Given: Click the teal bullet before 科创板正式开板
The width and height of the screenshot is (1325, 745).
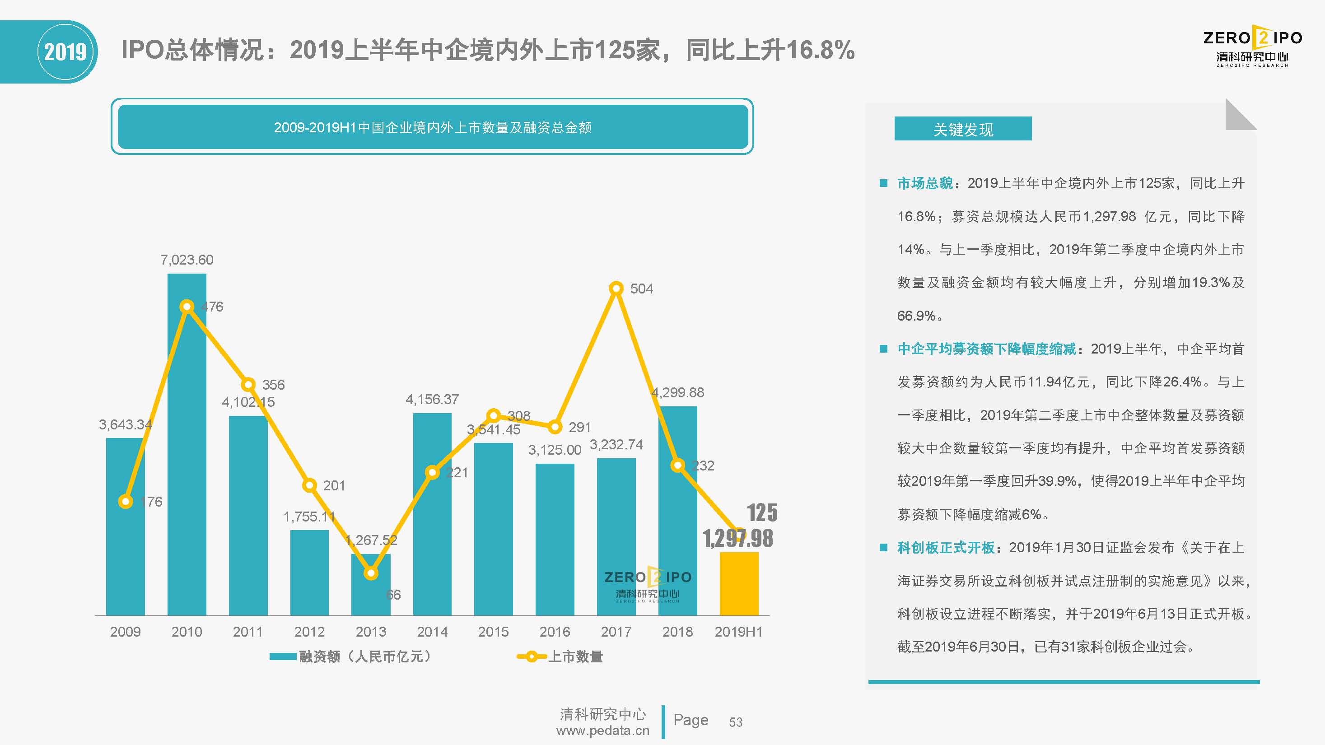Looking at the screenshot, I should [x=883, y=548].
